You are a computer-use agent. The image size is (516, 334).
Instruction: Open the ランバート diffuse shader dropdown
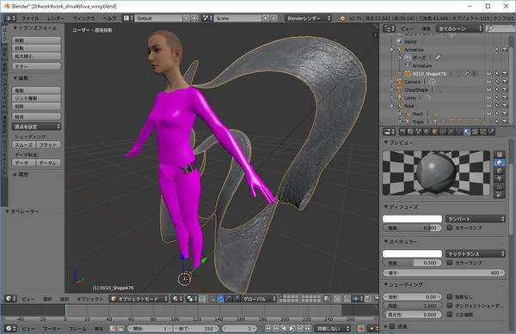coord(476,219)
